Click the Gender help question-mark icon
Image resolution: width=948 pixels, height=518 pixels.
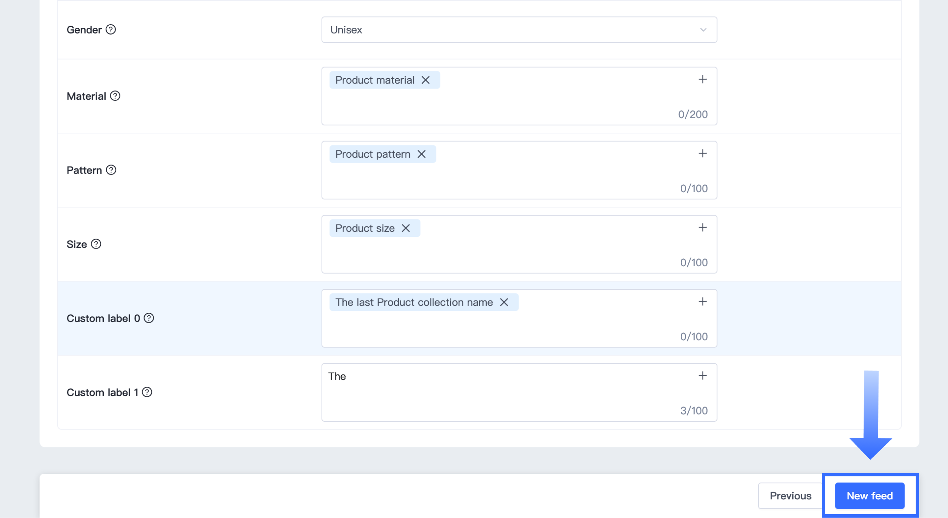[111, 29]
